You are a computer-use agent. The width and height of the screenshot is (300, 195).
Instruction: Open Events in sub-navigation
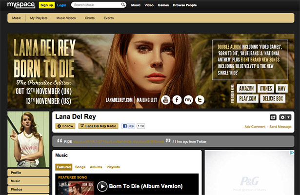(x=109, y=18)
